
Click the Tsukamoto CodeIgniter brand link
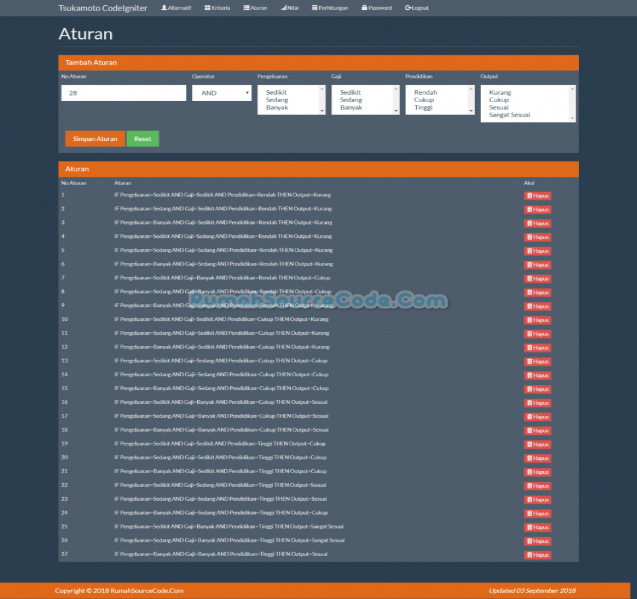click(x=103, y=8)
